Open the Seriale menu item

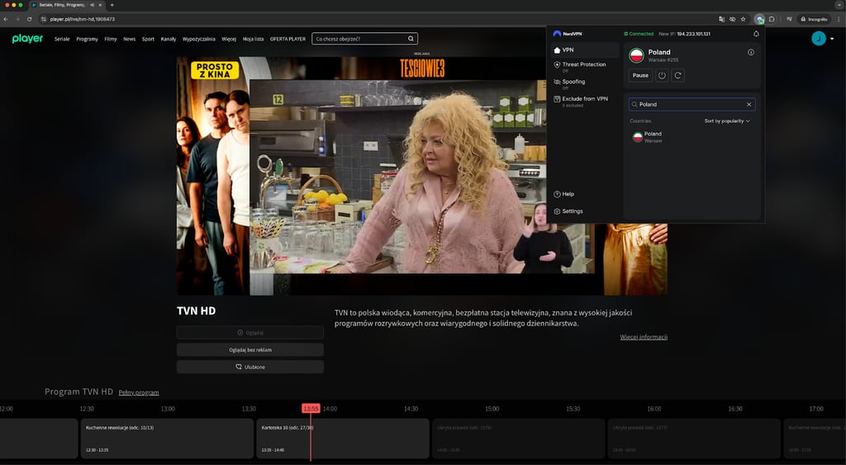62,39
